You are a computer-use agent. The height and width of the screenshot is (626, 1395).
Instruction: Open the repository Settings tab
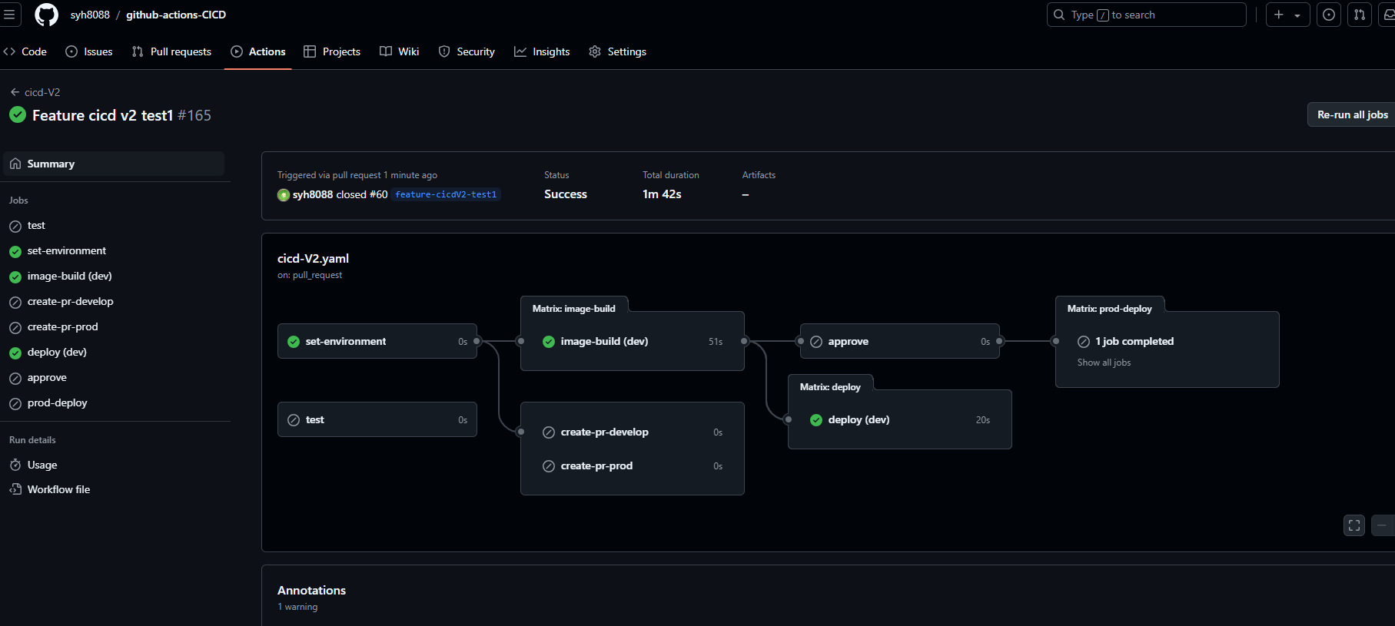(x=618, y=51)
